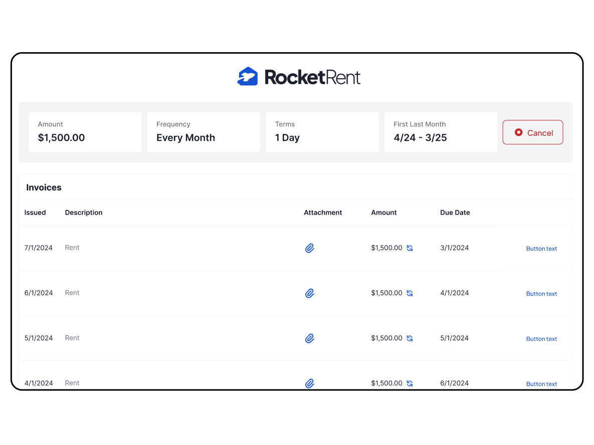Click the Issued column header
Viewport: 594px width, 445px height.
tap(35, 212)
